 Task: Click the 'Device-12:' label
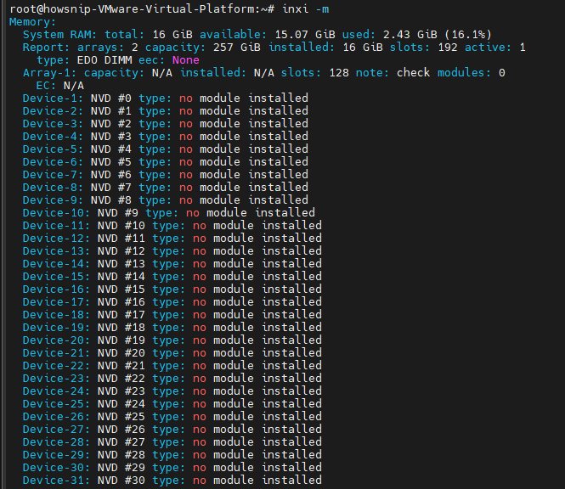click(57, 239)
